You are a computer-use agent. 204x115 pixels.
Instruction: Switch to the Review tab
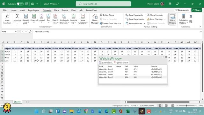(x=65, y=10)
